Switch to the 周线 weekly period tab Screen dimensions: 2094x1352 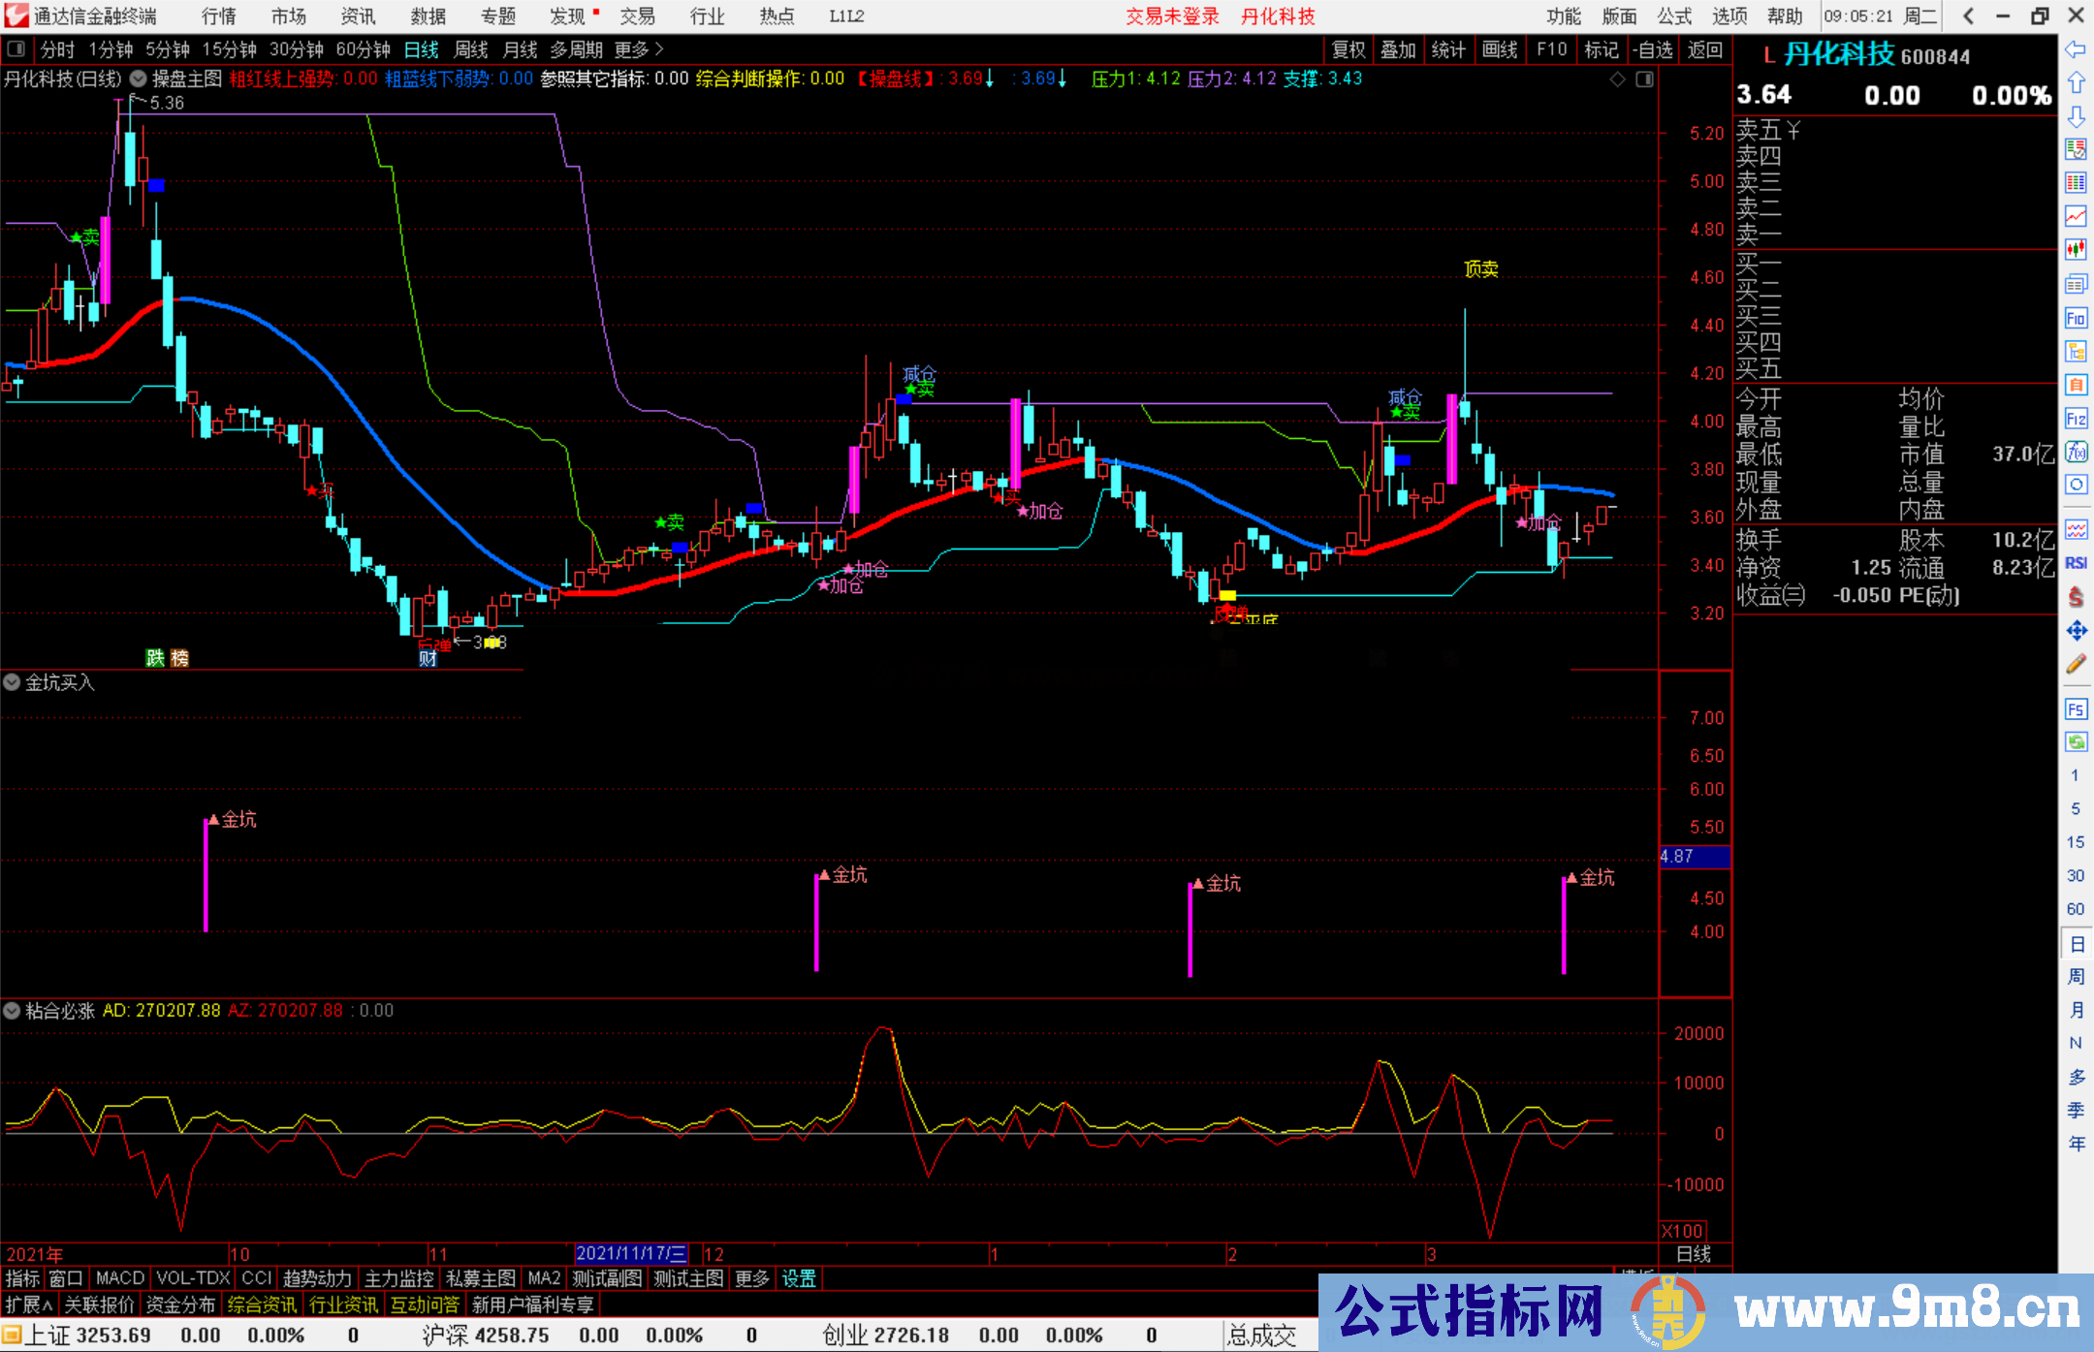pos(471,49)
